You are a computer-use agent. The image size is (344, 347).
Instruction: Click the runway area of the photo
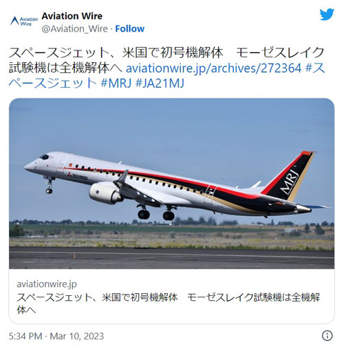point(171,257)
